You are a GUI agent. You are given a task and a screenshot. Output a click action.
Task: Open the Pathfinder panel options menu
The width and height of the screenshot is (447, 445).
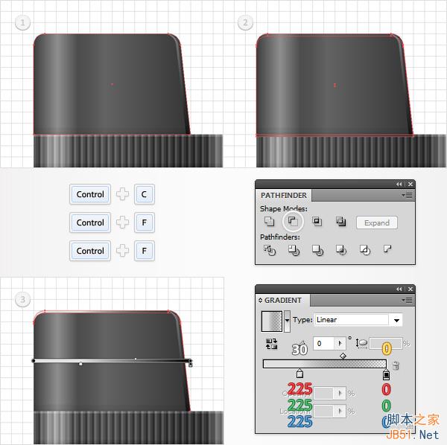(x=407, y=195)
